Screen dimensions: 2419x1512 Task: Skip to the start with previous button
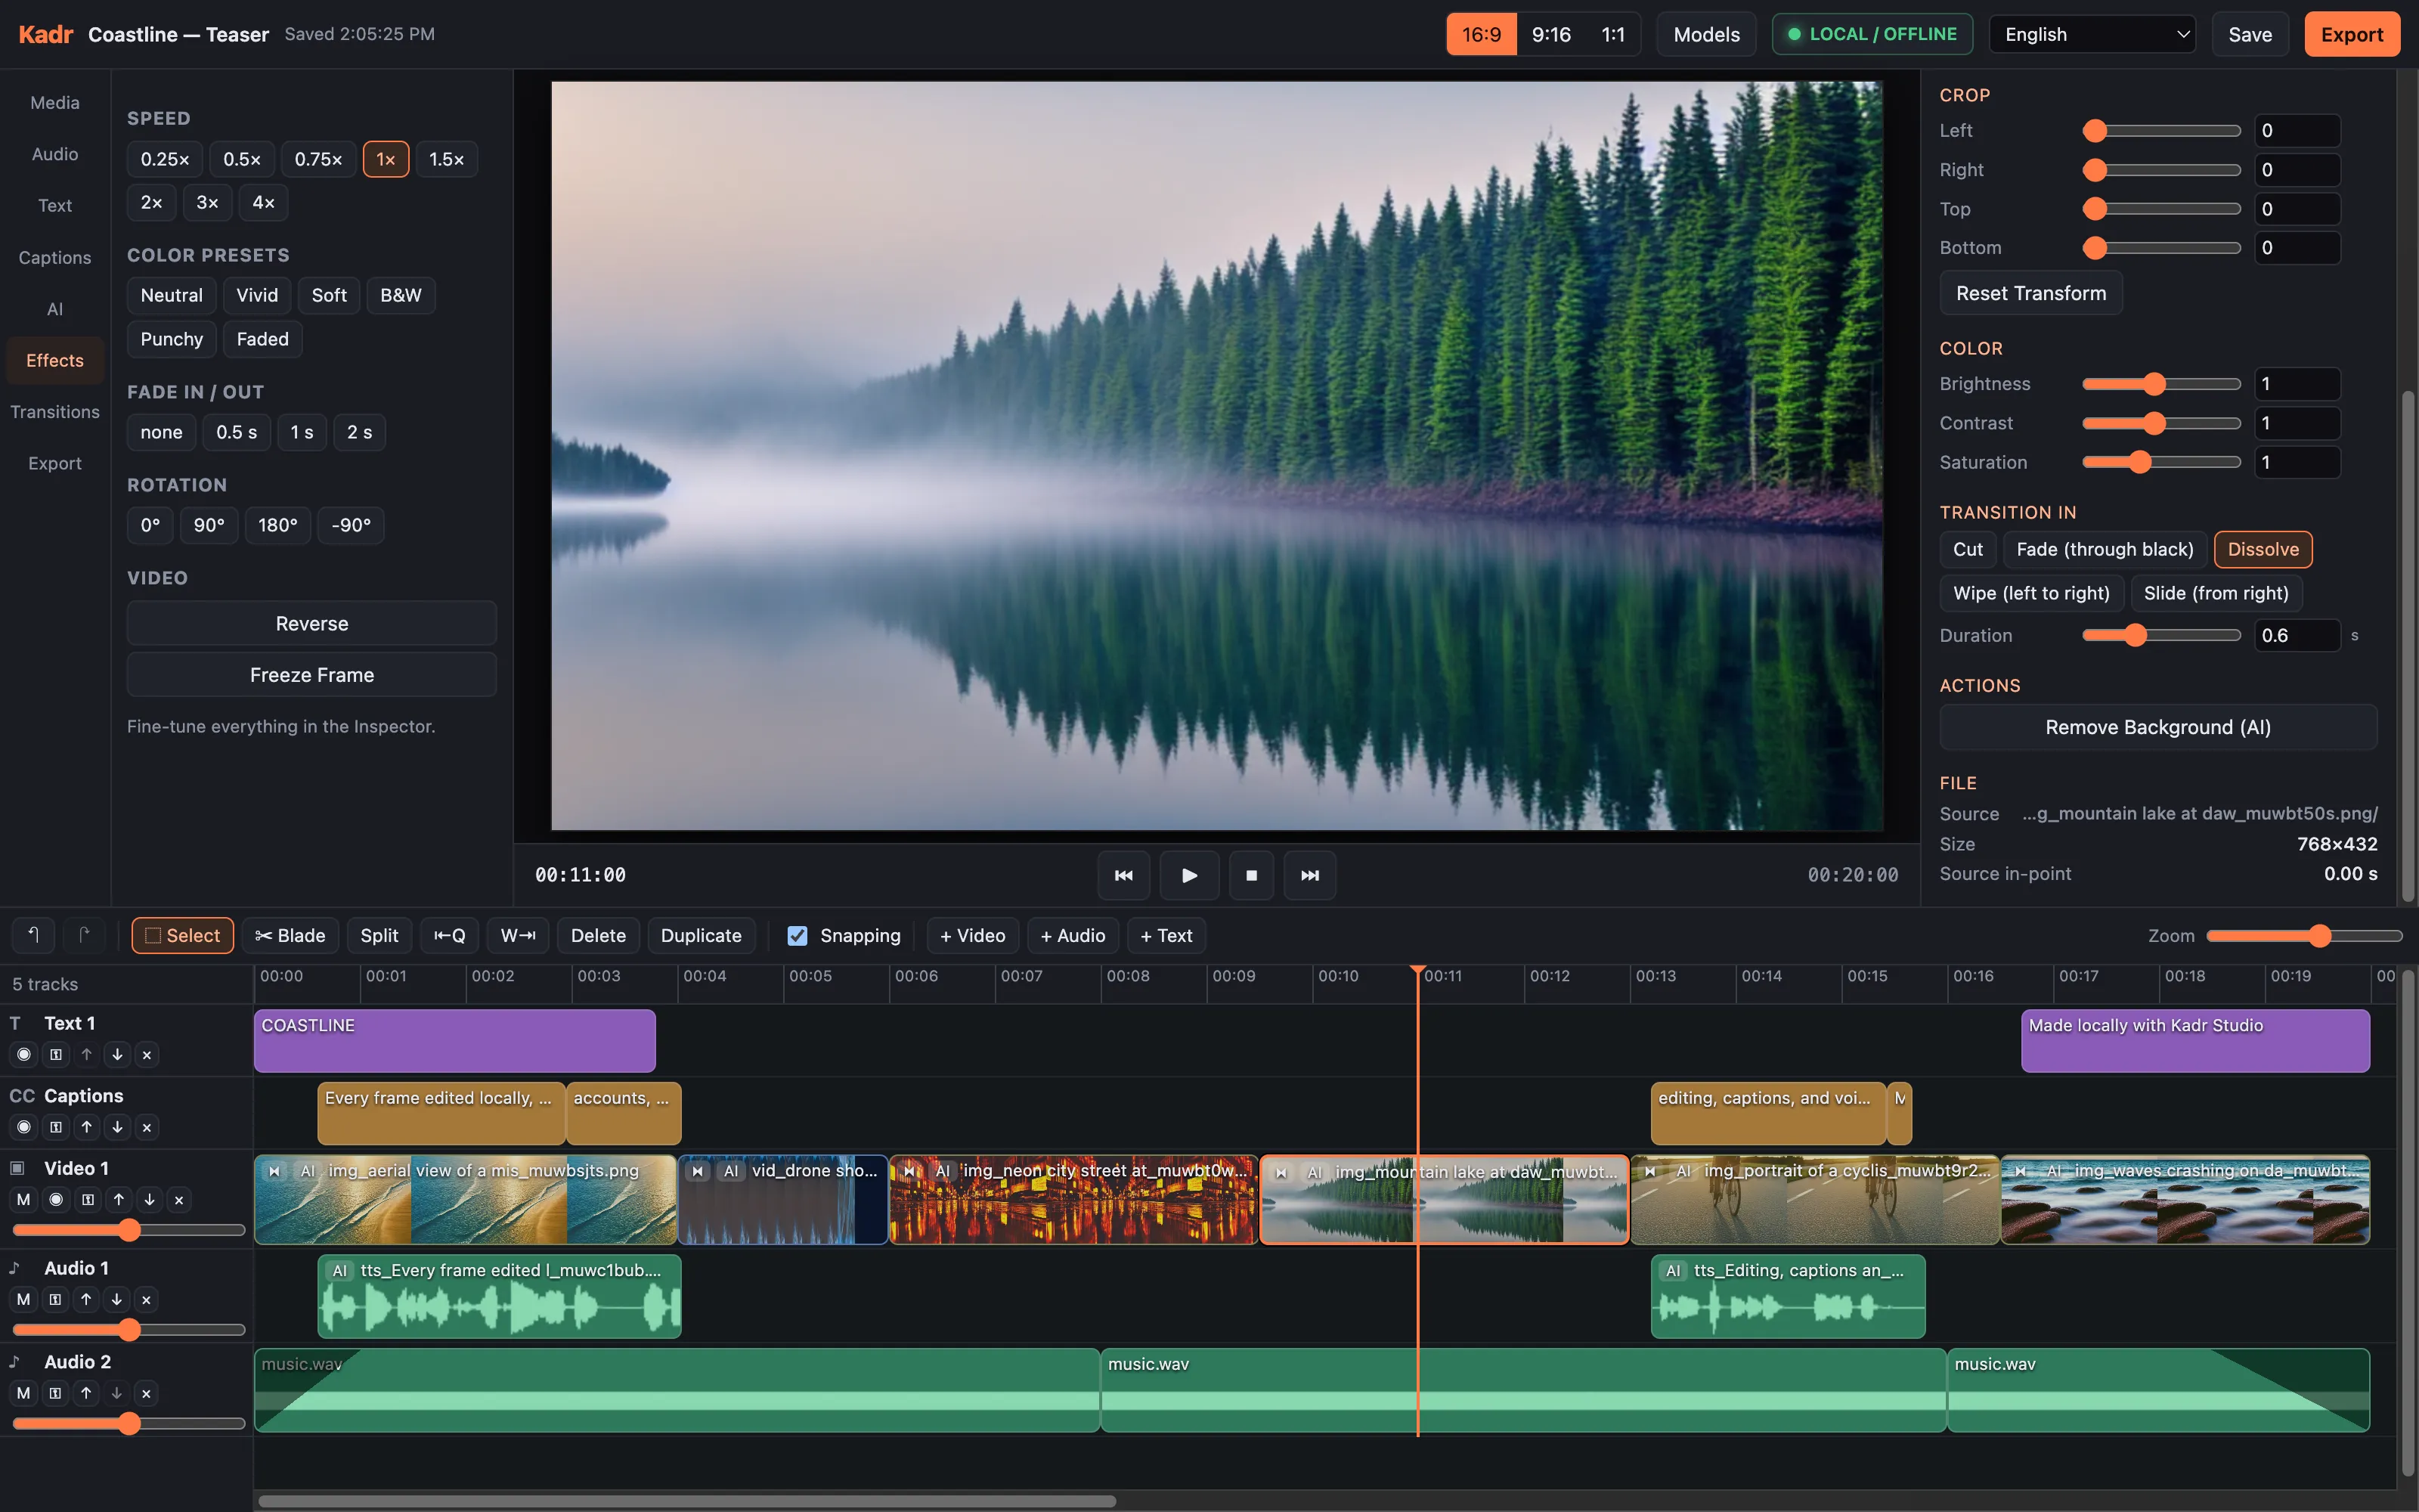tap(1123, 875)
